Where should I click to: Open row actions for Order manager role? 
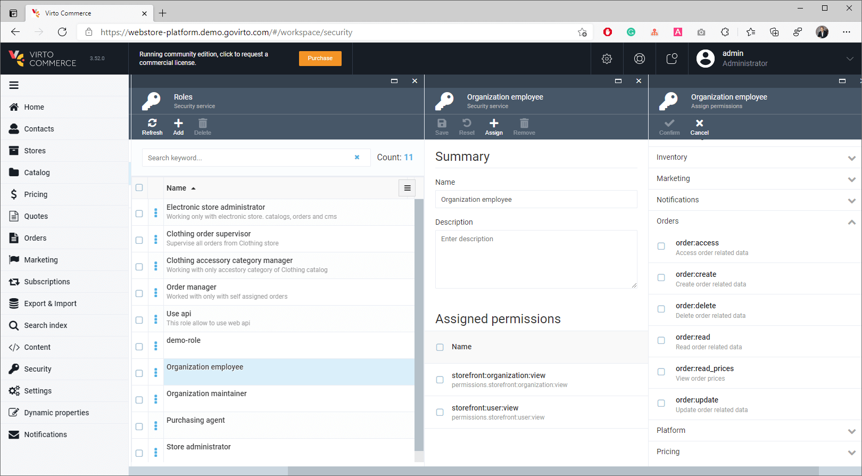[x=155, y=292]
